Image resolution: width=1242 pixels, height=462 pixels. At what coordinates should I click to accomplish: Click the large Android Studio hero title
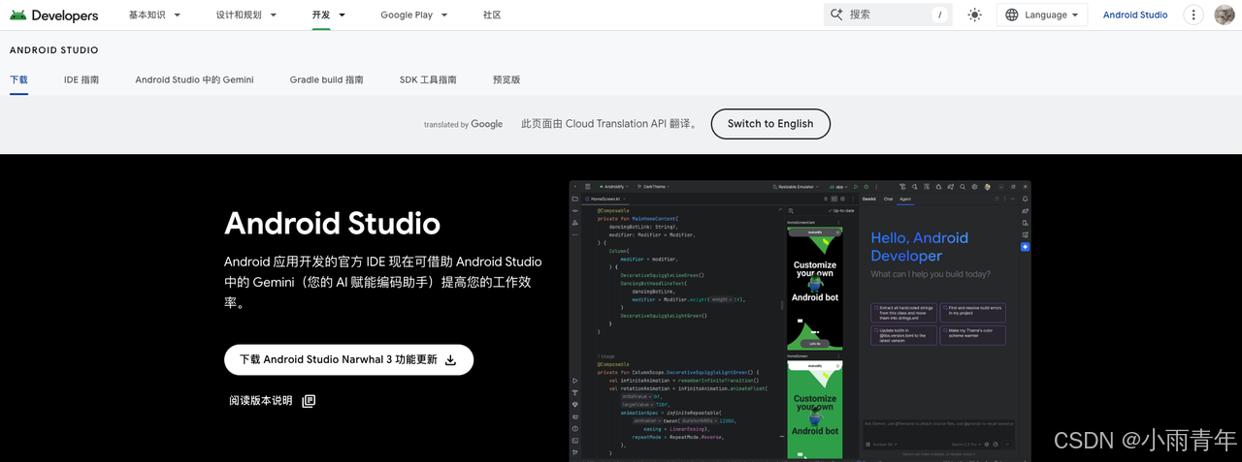tap(332, 224)
